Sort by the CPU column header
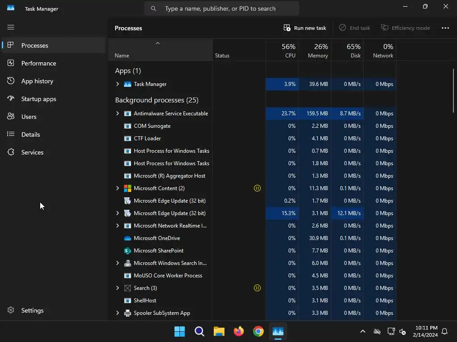The height and width of the screenshot is (342, 457). click(x=282, y=50)
